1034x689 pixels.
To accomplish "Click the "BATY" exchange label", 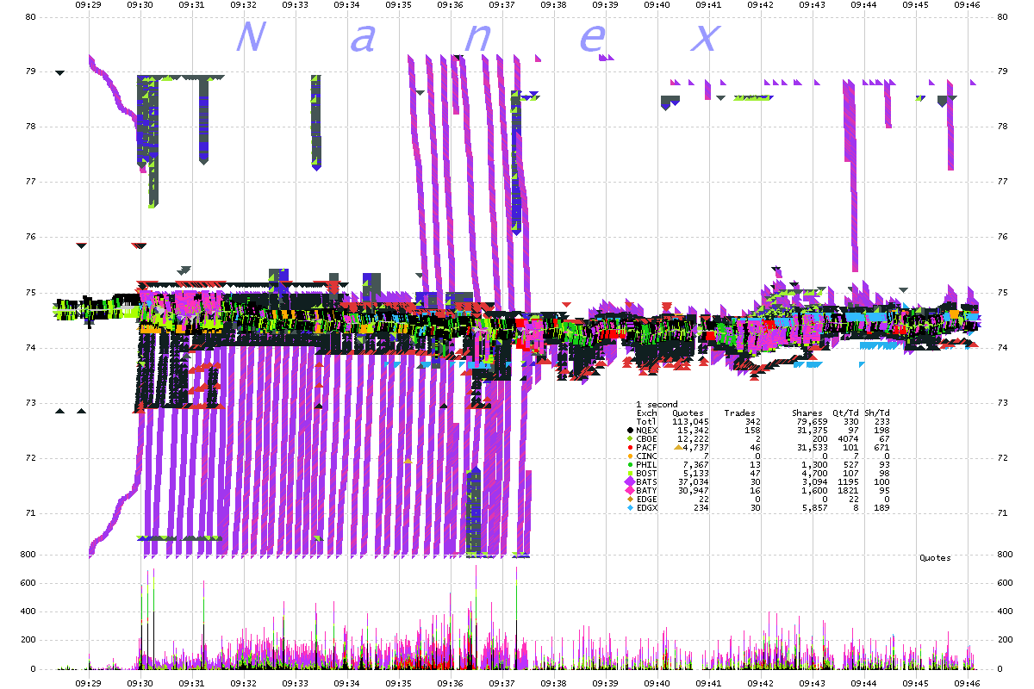I will pos(646,490).
